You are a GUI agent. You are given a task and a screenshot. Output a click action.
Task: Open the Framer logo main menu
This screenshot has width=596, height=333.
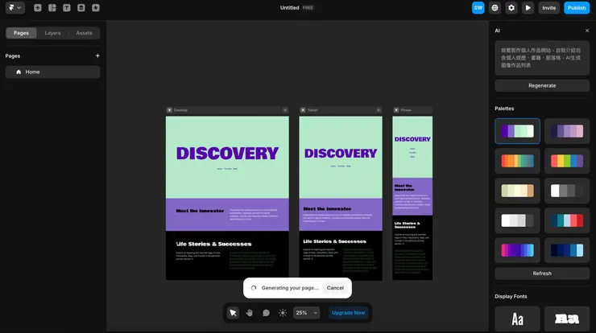click(15, 7)
